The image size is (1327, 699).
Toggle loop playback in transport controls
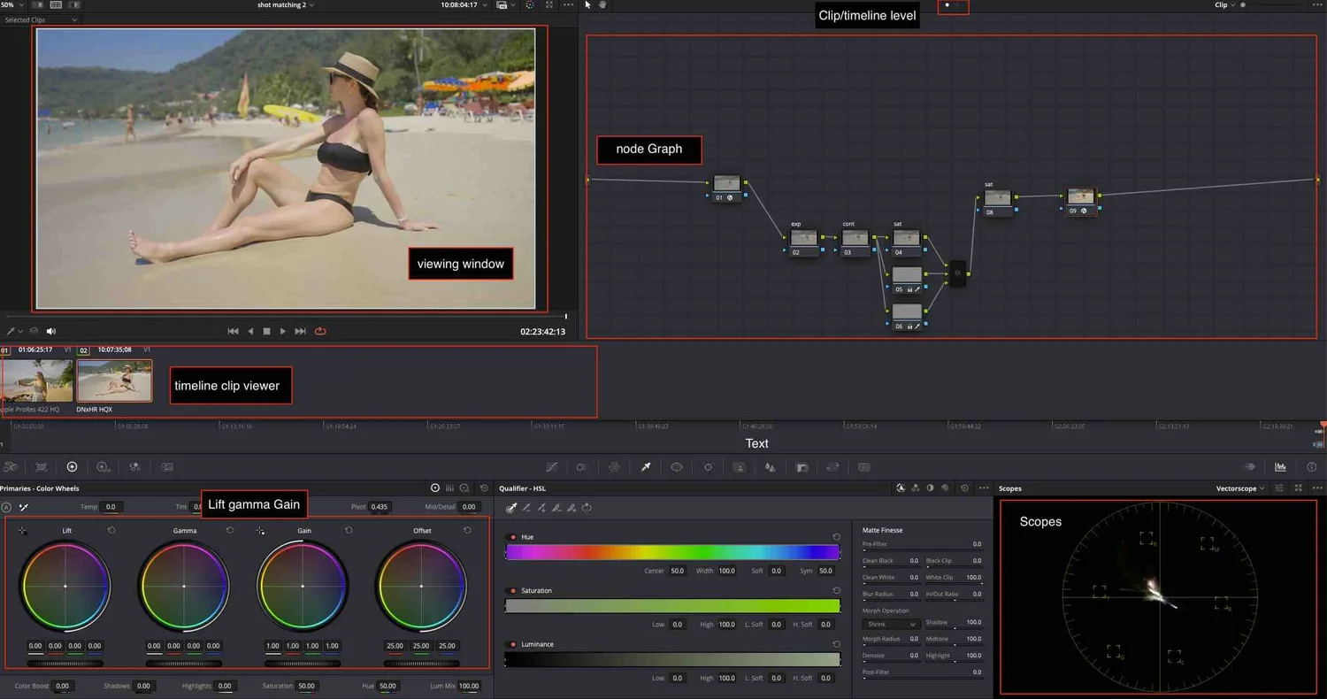point(320,330)
